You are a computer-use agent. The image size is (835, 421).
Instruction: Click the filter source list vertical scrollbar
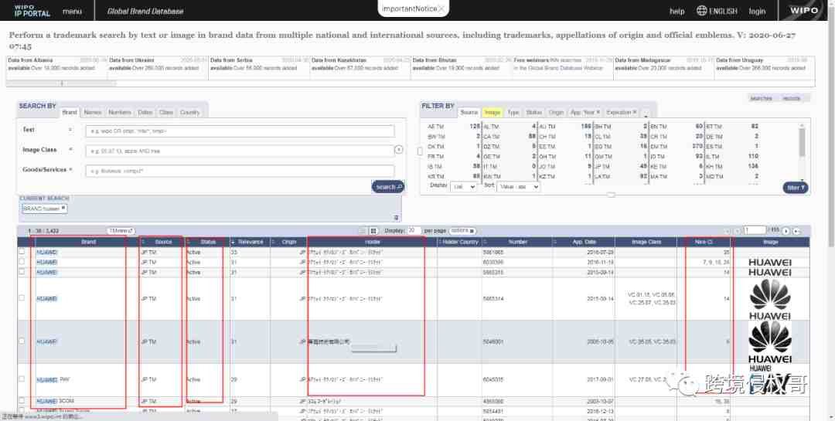[802, 142]
